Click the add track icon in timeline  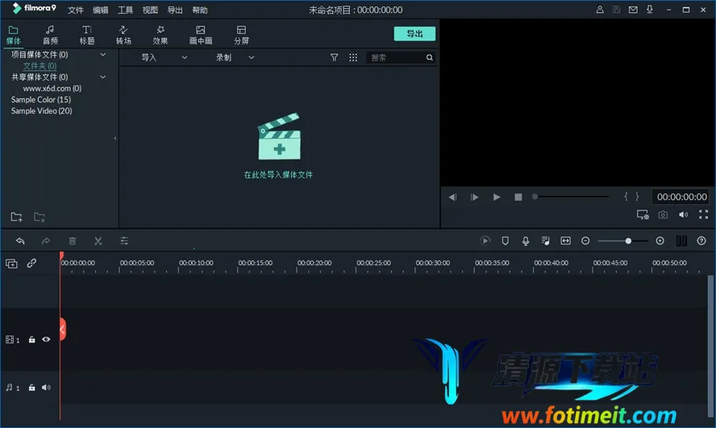(11, 264)
